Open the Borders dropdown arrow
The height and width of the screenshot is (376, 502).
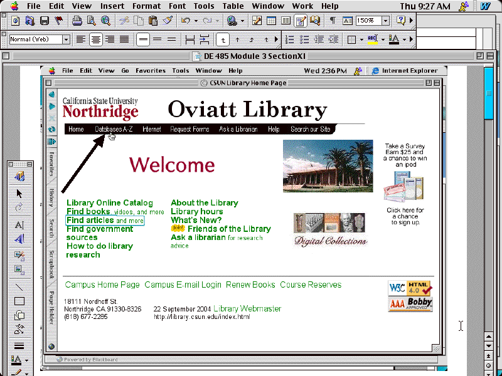[x=361, y=40]
